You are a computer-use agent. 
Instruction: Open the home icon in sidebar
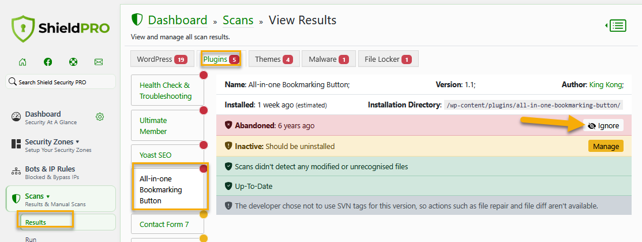click(22, 62)
